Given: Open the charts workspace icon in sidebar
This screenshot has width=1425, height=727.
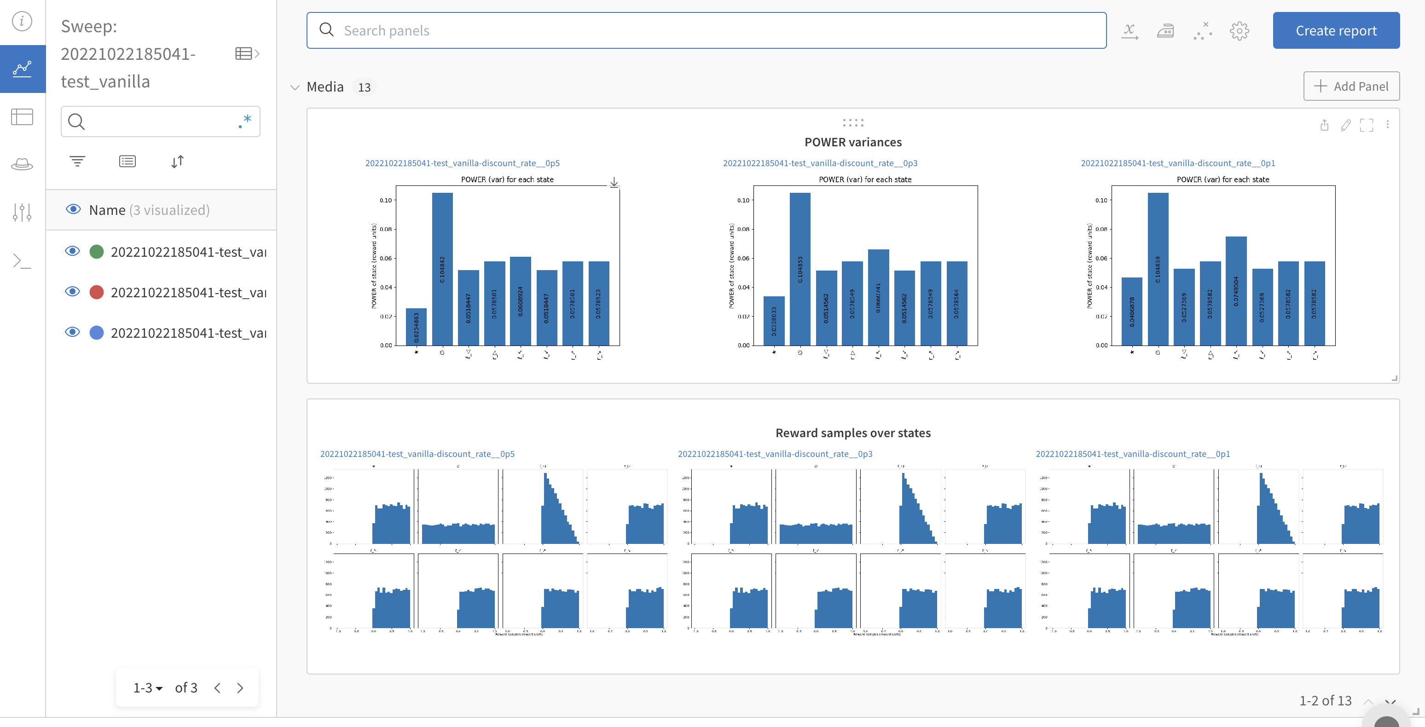Looking at the screenshot, I should pyautogui.click(x=22, y=69).
